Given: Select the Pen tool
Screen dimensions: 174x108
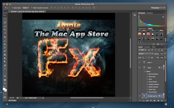Looking at the screenshot, I should click(x=5, y=66).
